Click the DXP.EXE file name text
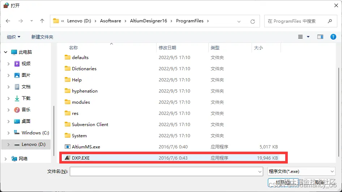This screenshot has height=192, width=342. point(81,158)
